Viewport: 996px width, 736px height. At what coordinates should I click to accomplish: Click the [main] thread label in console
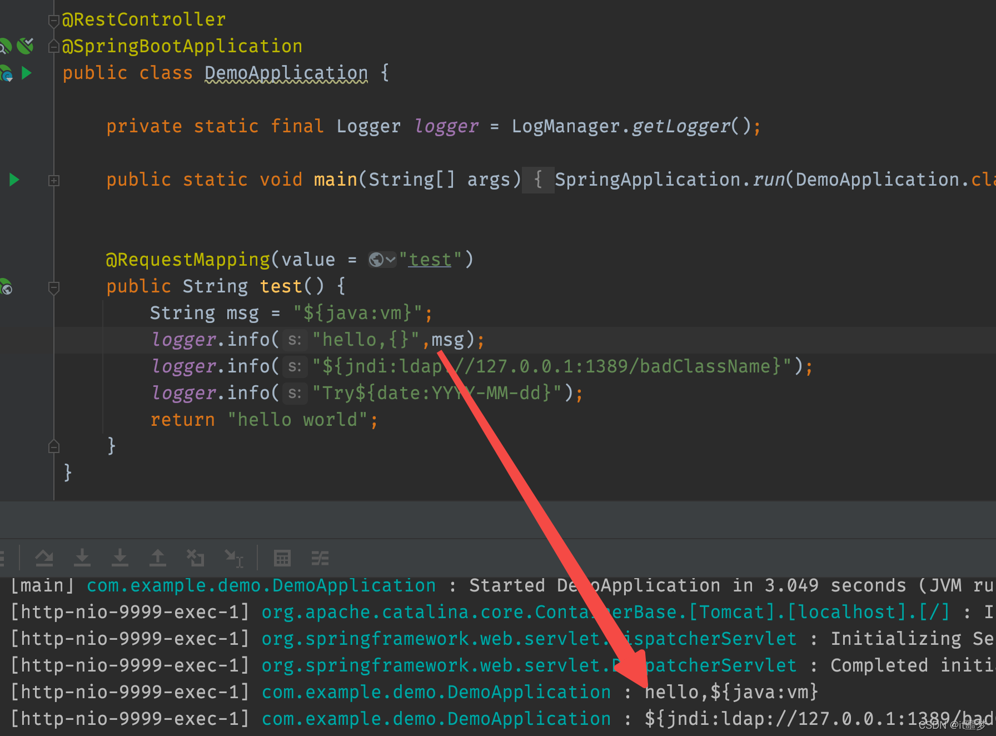[x=42, y=585]
